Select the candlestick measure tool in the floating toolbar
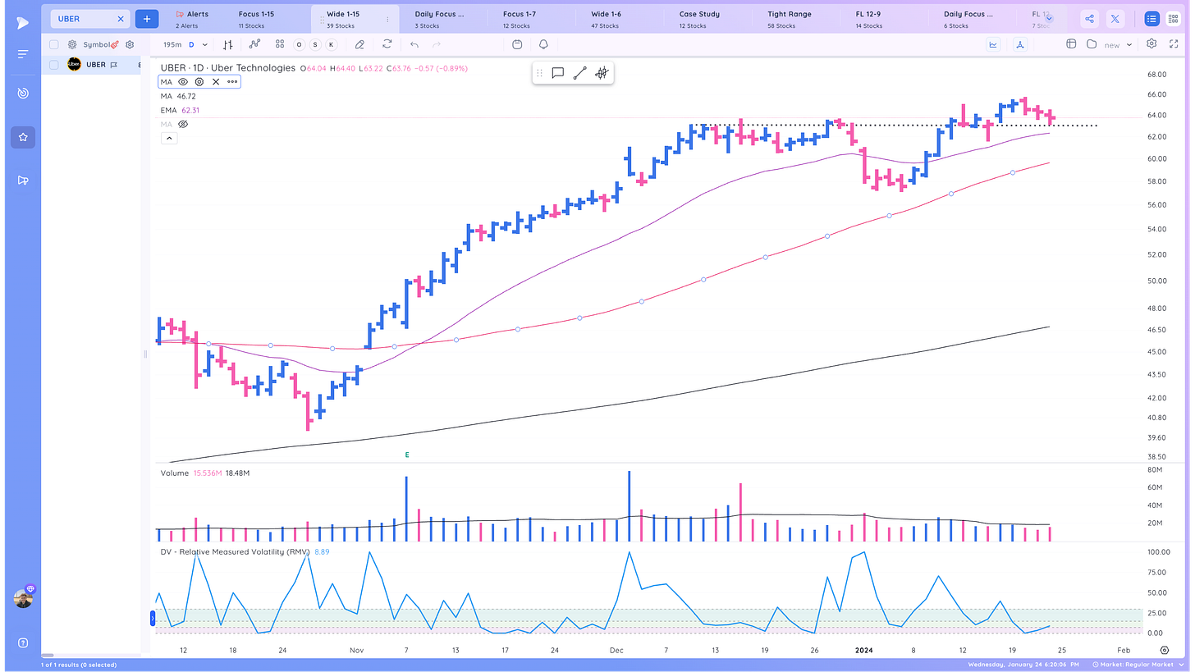The image size is (1195, 672). tap(602, 73)
